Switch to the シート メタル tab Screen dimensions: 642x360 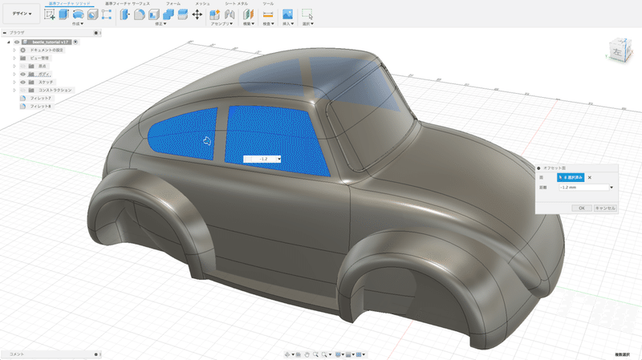coord(236,3)
